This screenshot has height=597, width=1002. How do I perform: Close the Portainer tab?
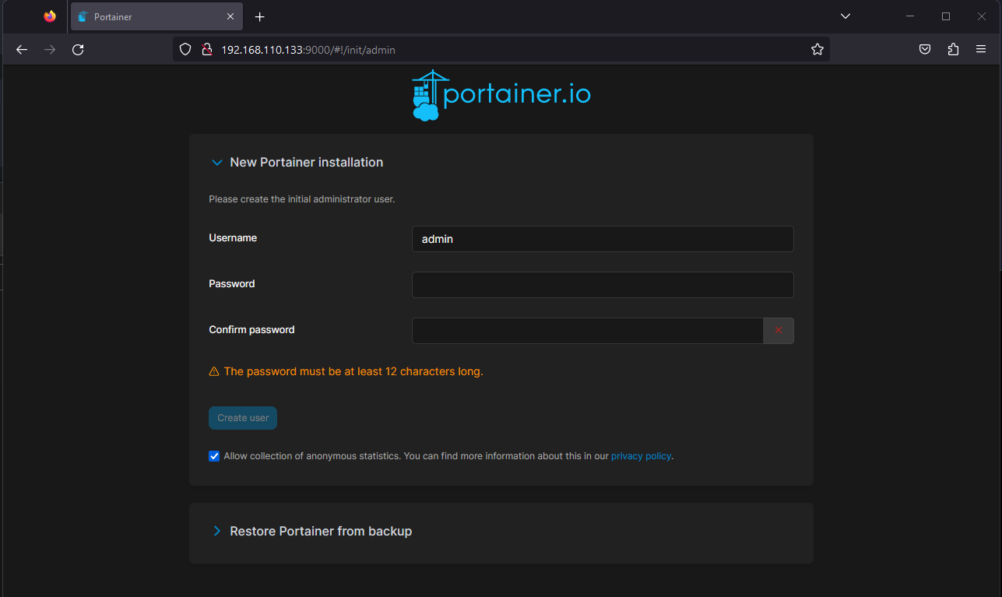coord(230,16)
